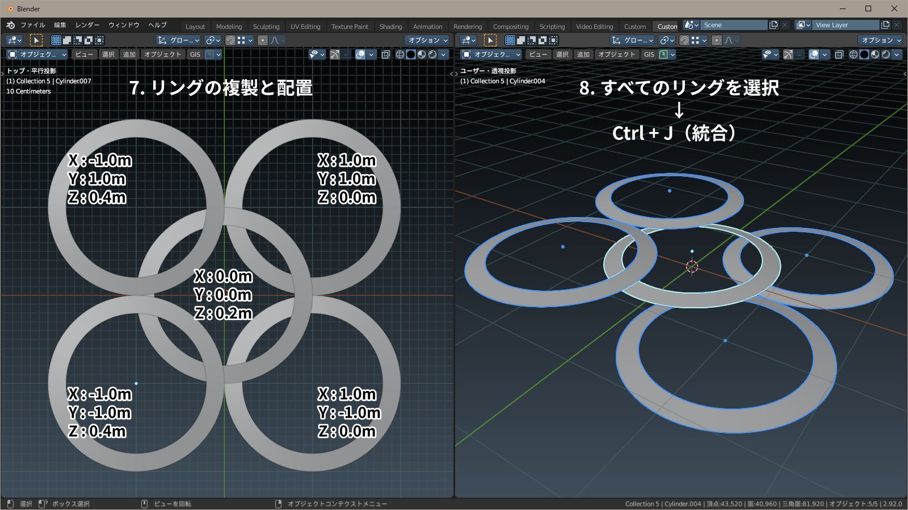Image resolution: width=908 pixels, height=510 pixels.
Task: Open the 追加 menu in the viewport header
Action: 129,54
